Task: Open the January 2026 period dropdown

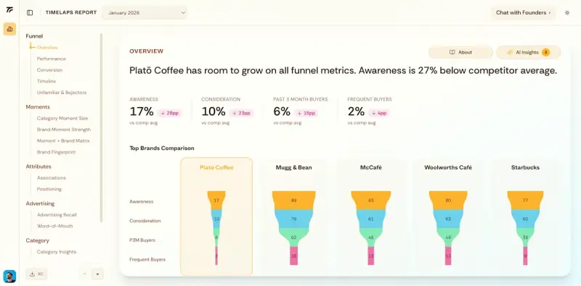Action: pyautogui.click(x=145, y=12)
